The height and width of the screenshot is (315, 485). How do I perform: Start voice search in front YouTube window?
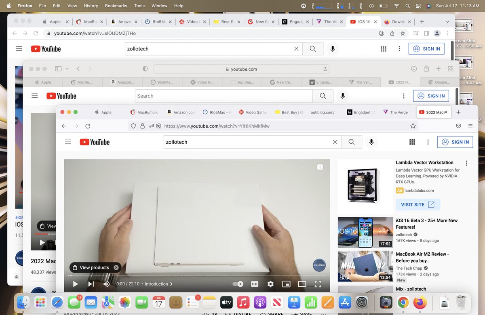pyautogui.click(x=371, y=142)
